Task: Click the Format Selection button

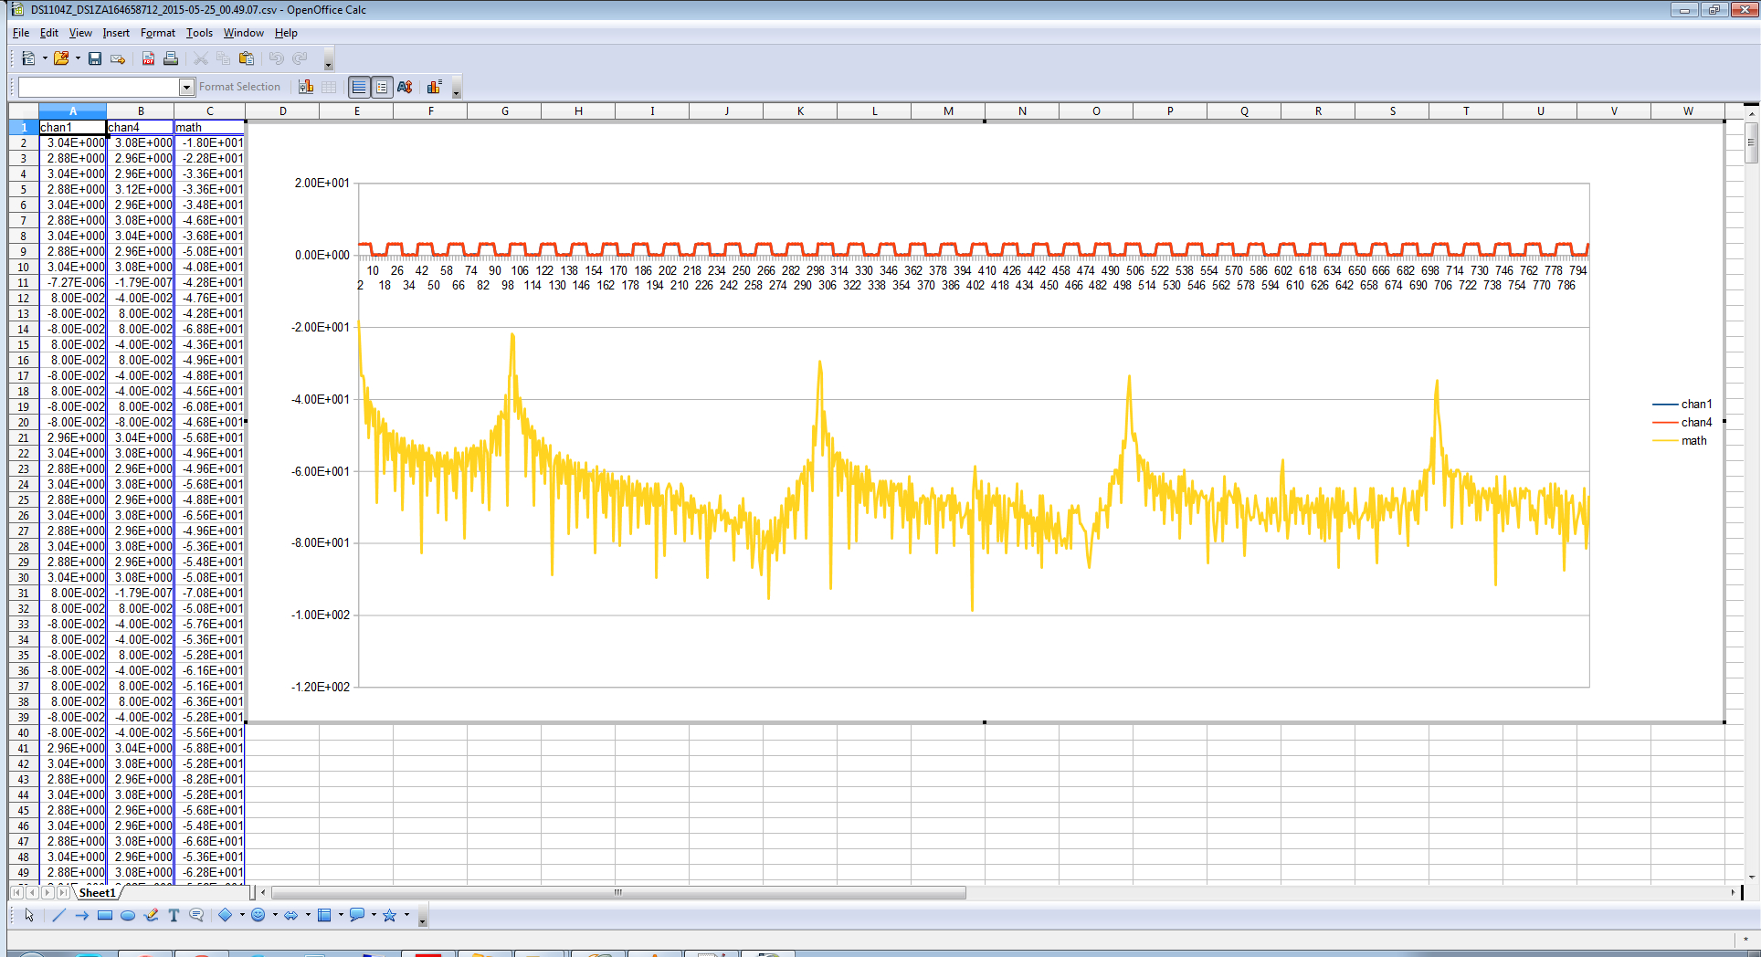Action: point(239,87)
